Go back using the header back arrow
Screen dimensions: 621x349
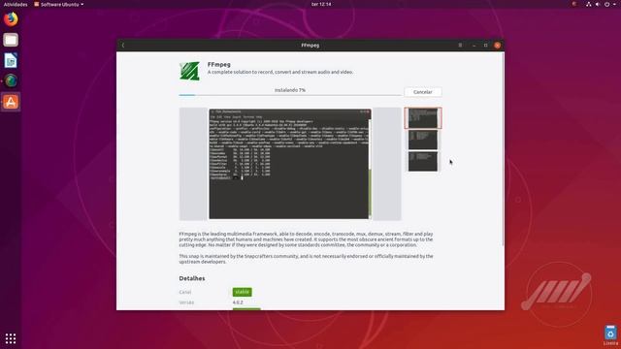tap(123, 46)
